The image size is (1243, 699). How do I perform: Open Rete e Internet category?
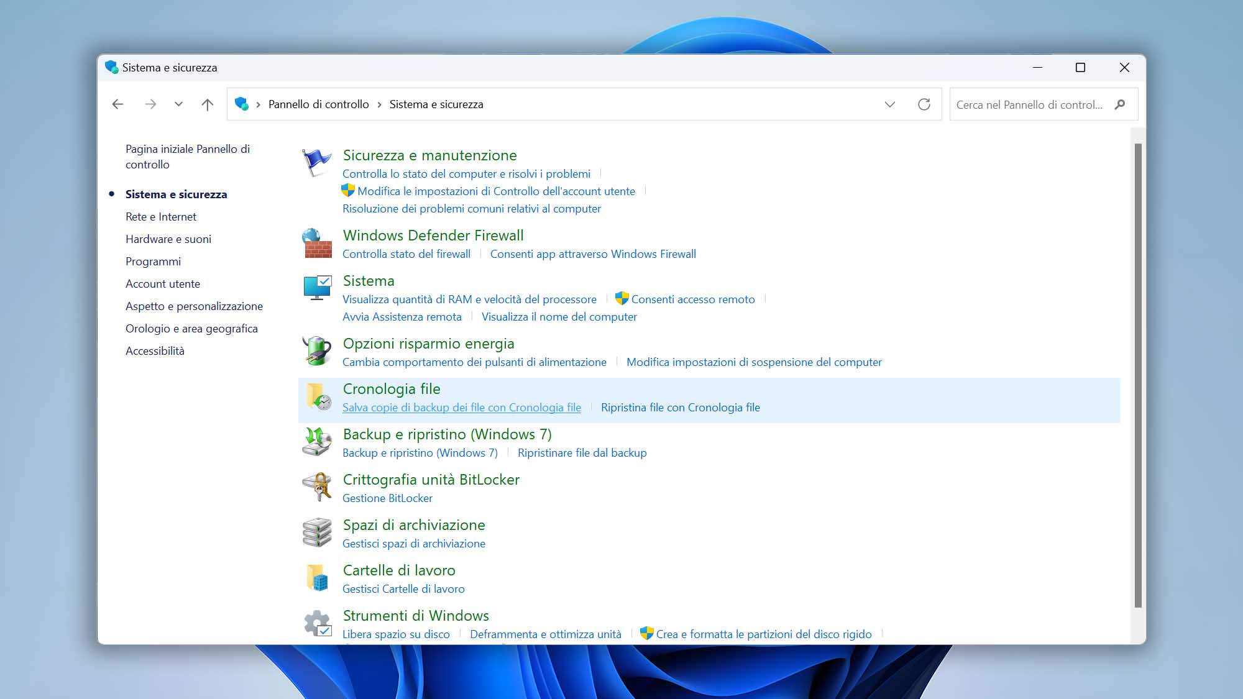(161, 216)
